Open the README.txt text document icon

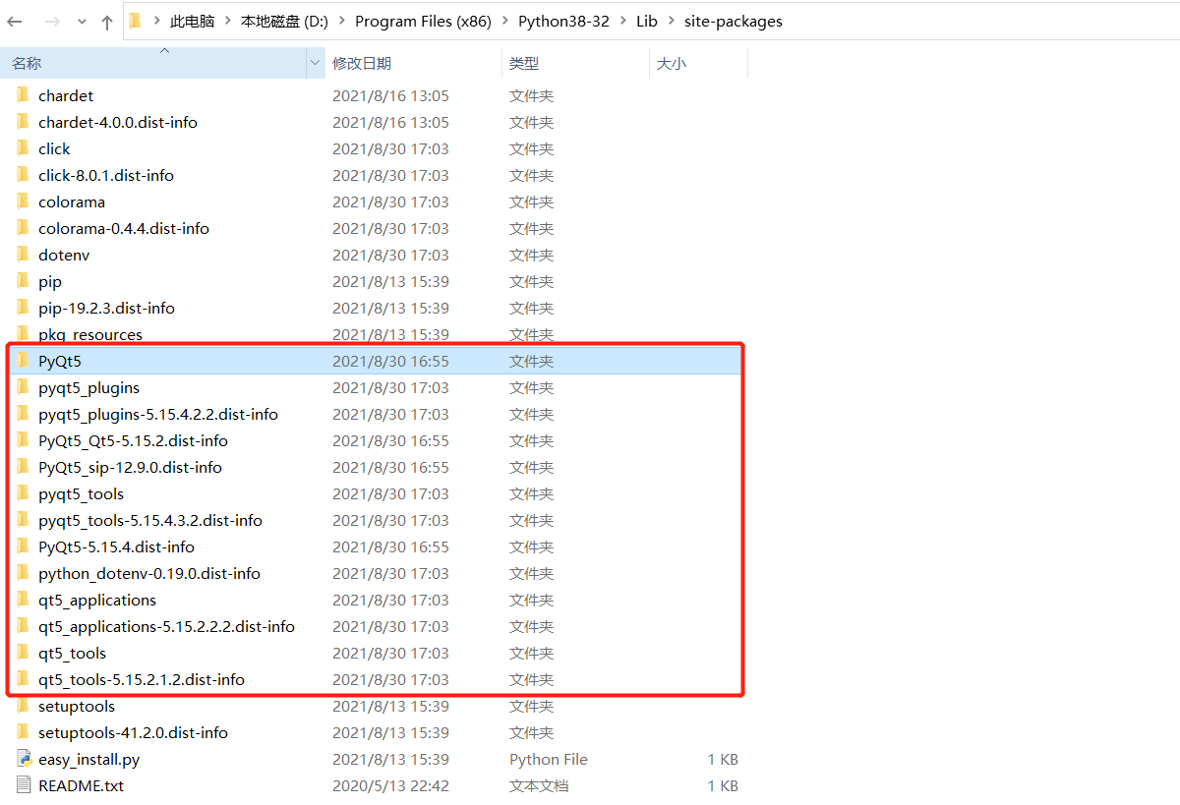click(x=23, y=785)
